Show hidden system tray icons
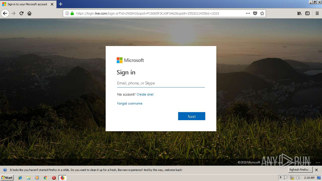This screenshot has height=181, width=322. [x=280, y=178]
